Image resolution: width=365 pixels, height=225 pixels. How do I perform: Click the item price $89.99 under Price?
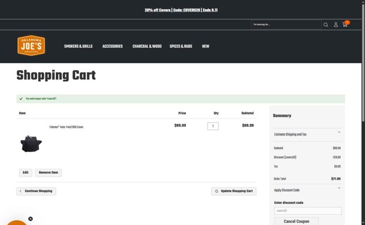click(180, 125)
